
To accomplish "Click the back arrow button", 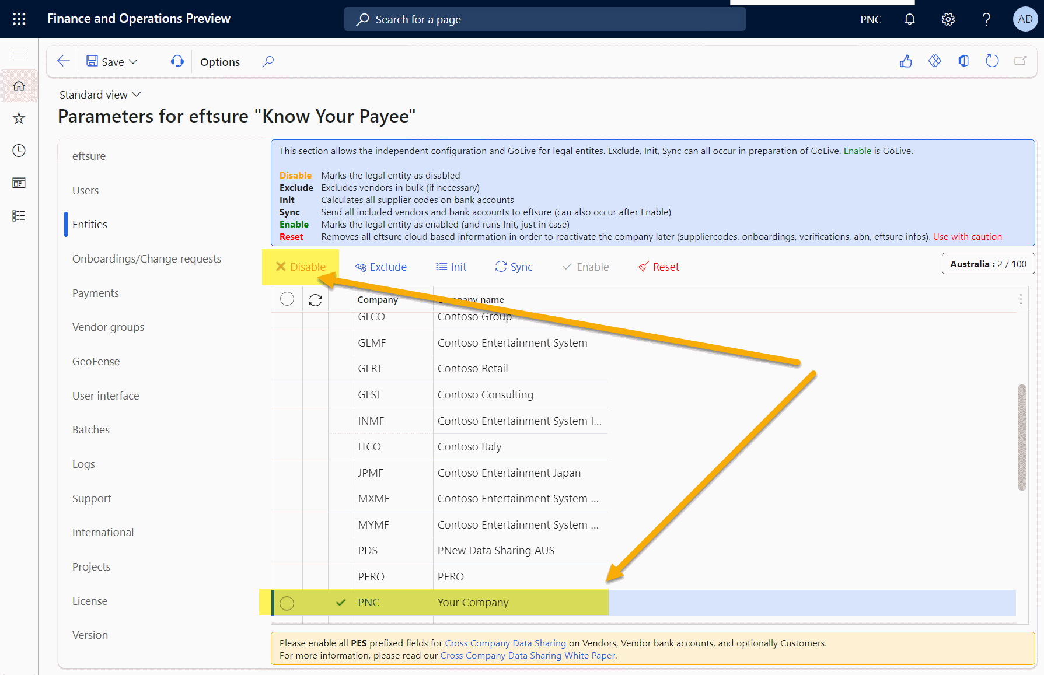I will tap(63, 61).
